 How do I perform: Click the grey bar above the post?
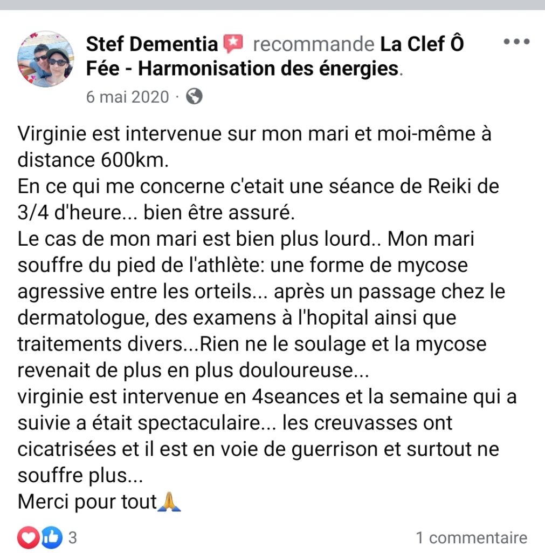point(273,5)
